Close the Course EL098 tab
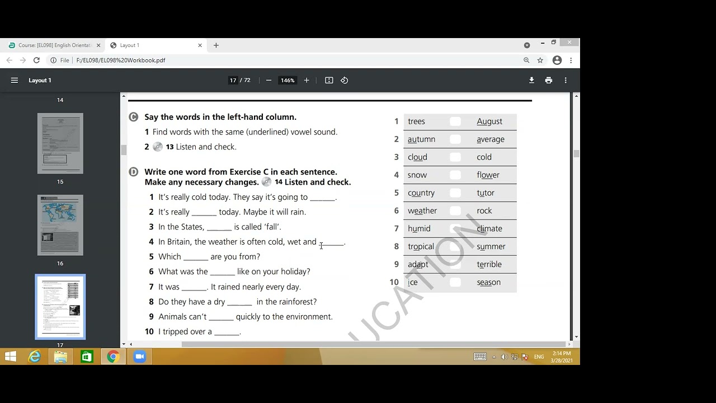The height and width of the screenshot is (403, 716). pos(98,45)
